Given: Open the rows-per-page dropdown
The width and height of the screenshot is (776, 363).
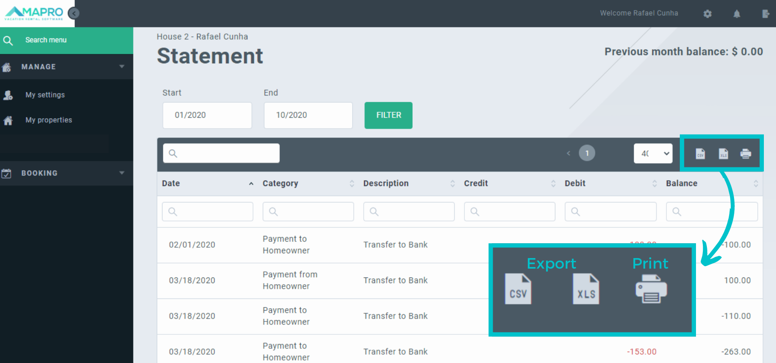Looking at the screenshot, I should coord(653,153).
